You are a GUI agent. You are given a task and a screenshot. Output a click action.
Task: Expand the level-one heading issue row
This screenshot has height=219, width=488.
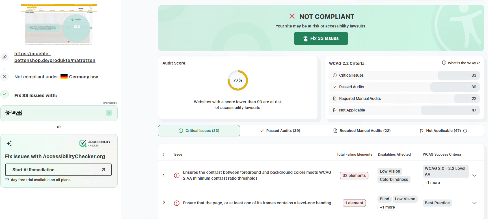point(474,203)
